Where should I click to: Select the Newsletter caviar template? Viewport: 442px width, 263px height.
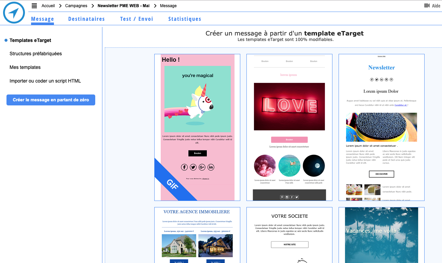coord(382,127)
